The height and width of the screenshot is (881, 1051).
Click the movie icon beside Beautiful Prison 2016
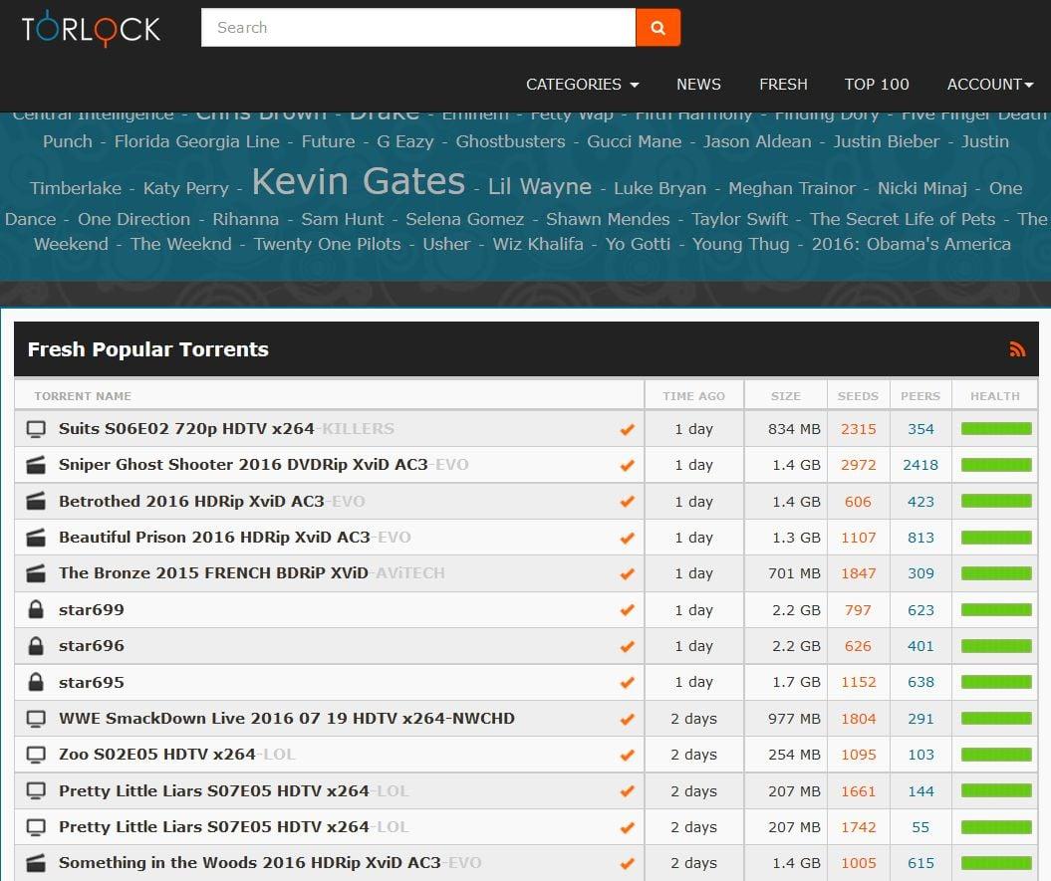[36, 538]
